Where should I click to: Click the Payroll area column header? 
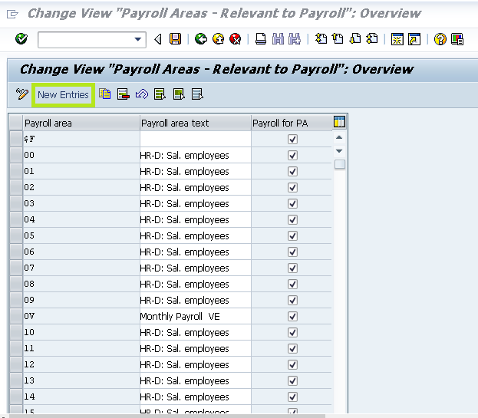(81, 123)
